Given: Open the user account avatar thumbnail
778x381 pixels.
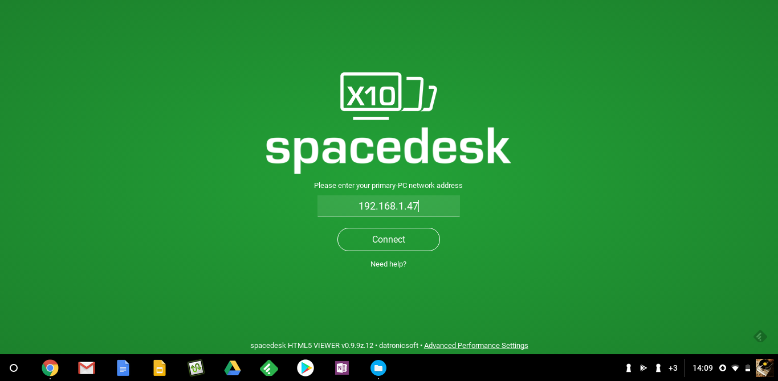Looking at the screenshot, I should click(765, 368).
